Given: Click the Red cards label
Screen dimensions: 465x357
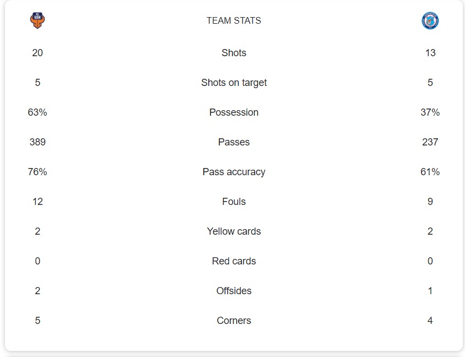Looking at the screenshot, I should [234, 261].
